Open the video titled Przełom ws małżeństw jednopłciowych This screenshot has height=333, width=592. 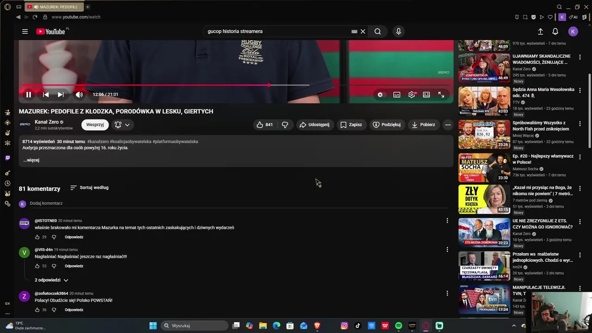tap(543, 257)
